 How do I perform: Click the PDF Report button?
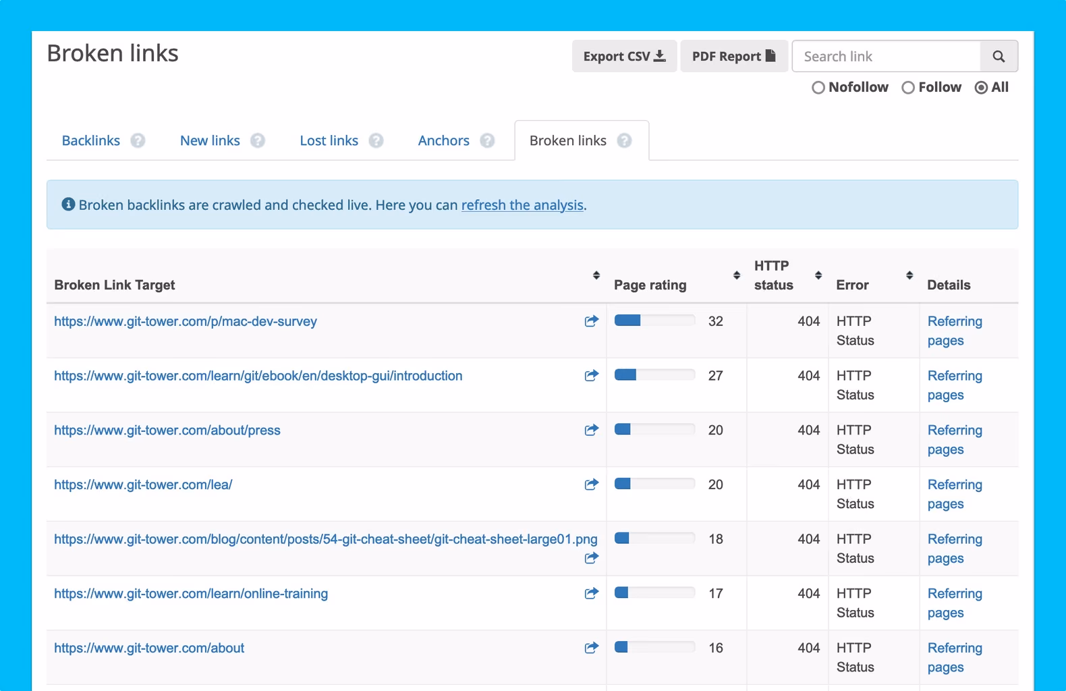(x=734, y=56)
